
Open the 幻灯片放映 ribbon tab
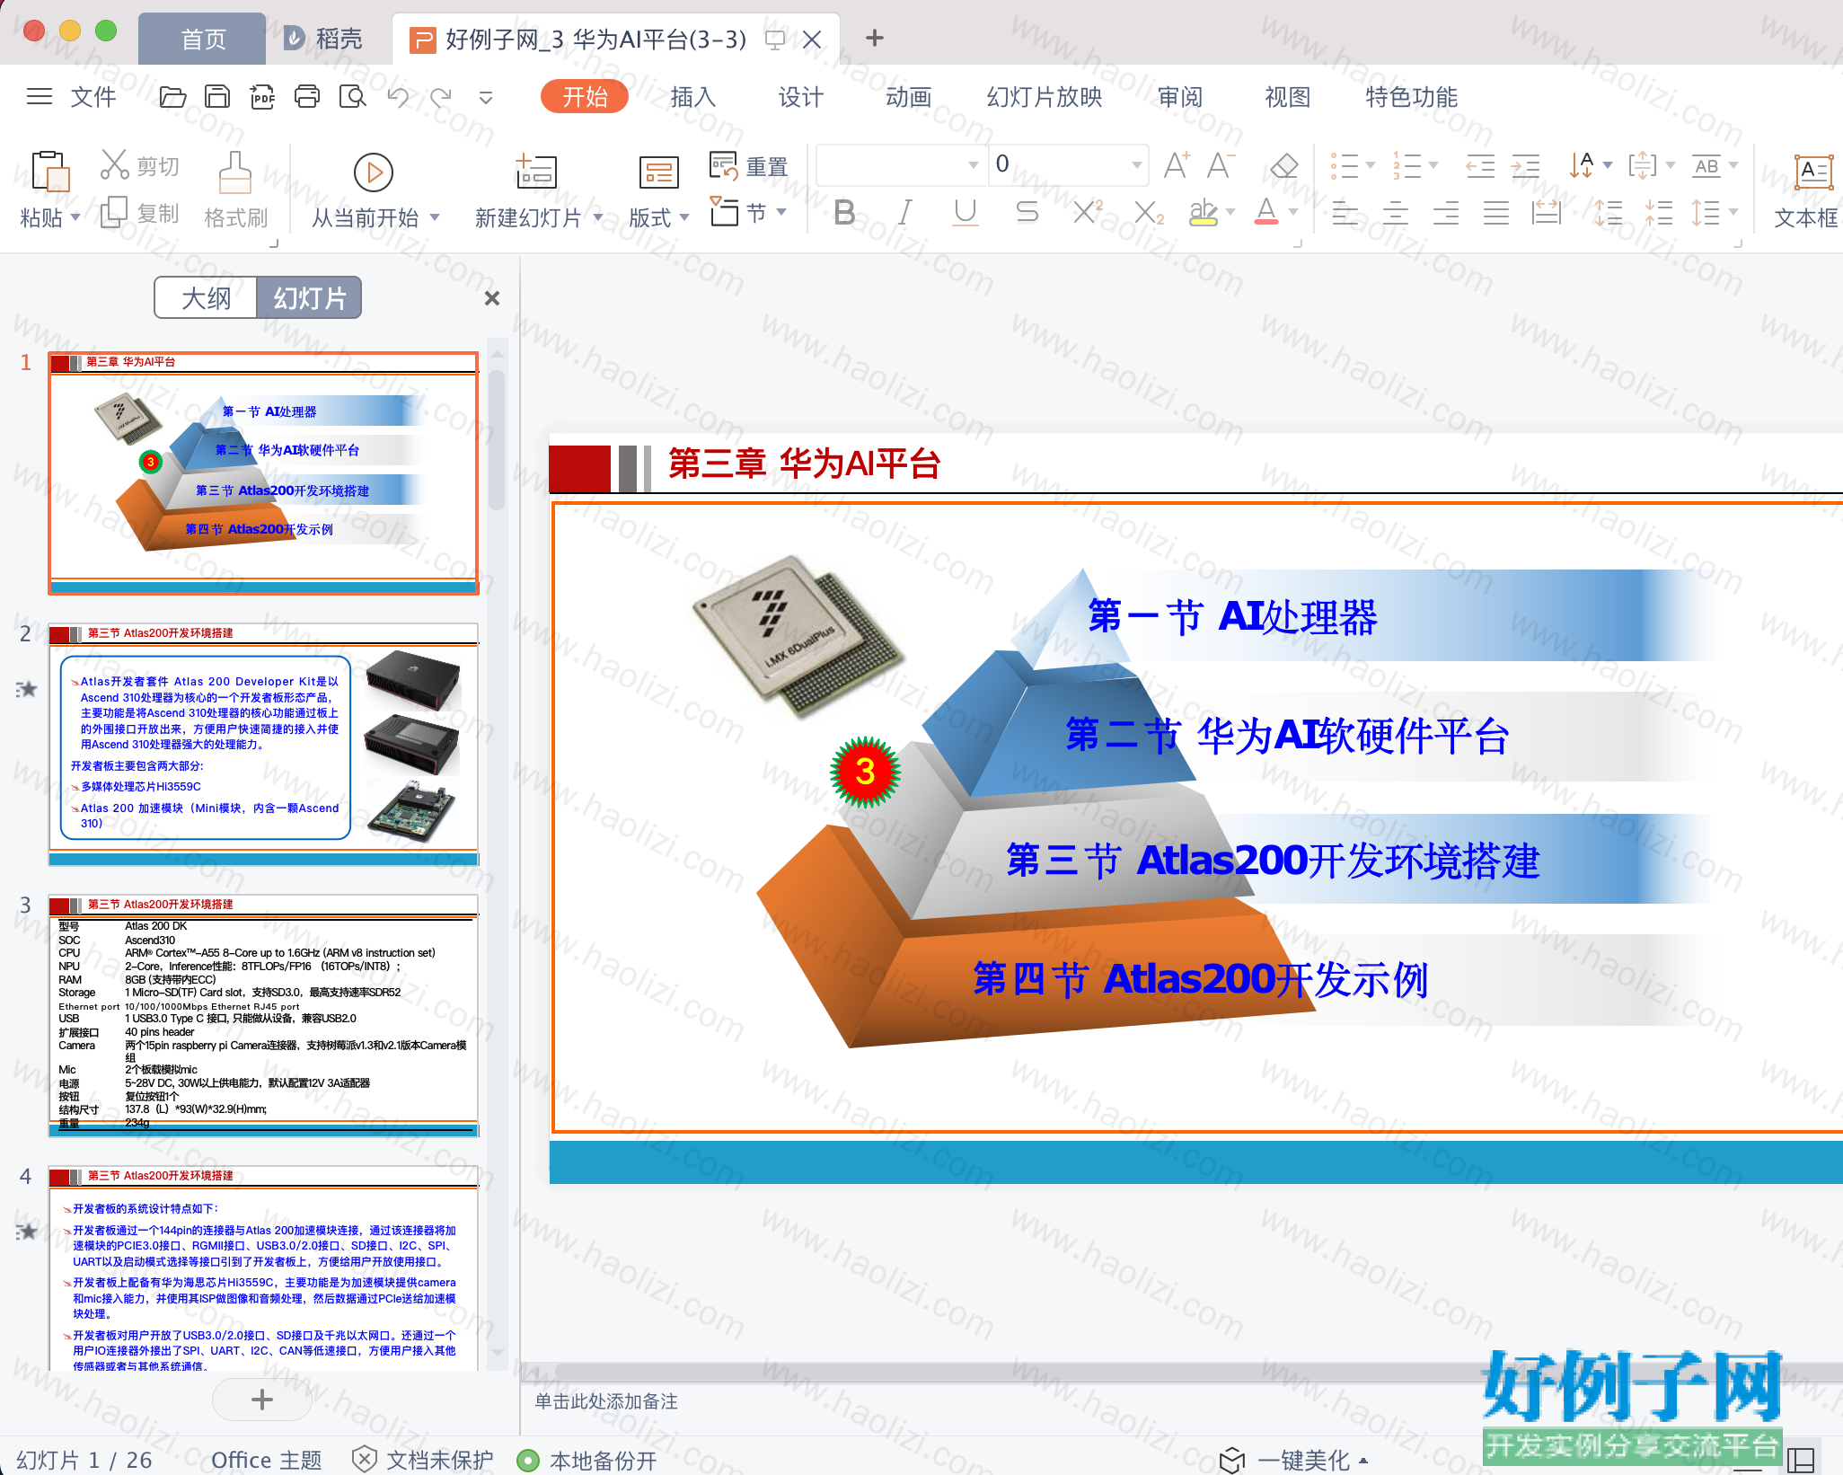pos(1044,96)
